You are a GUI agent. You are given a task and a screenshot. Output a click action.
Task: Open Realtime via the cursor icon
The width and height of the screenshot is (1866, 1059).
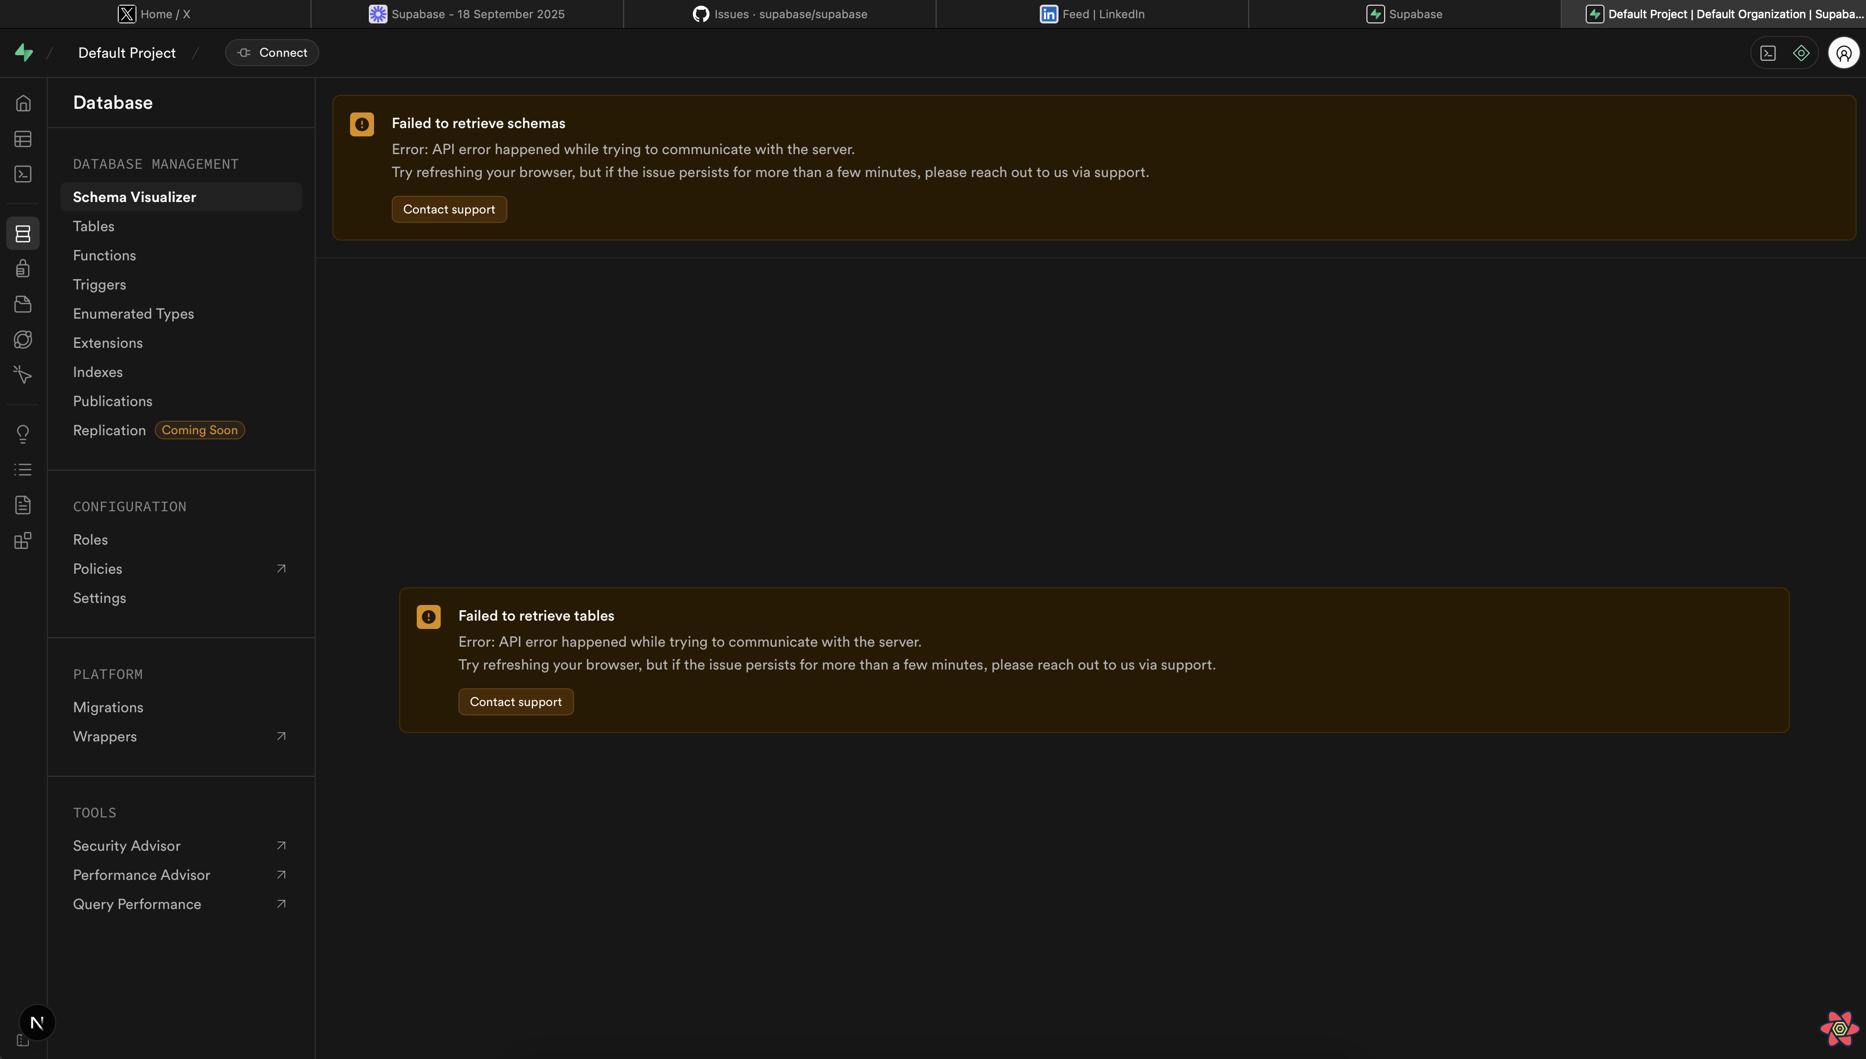pyautogui.click(x=22, y=374)
